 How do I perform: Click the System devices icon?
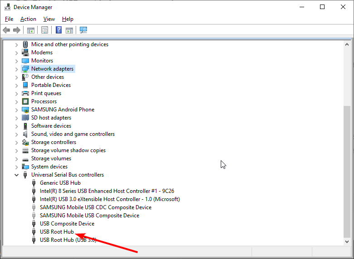pos(25,167)
